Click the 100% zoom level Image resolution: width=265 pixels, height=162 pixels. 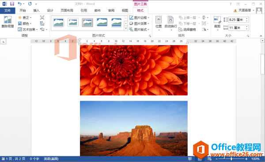pyautogui.click(x=255, y=159)
